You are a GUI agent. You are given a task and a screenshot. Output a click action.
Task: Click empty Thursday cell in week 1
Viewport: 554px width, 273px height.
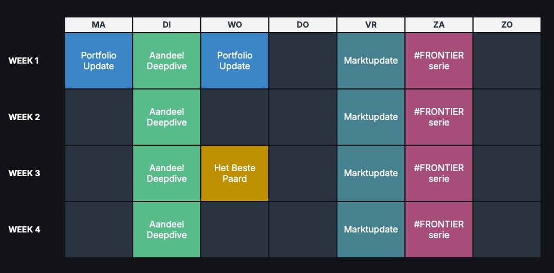303,61
